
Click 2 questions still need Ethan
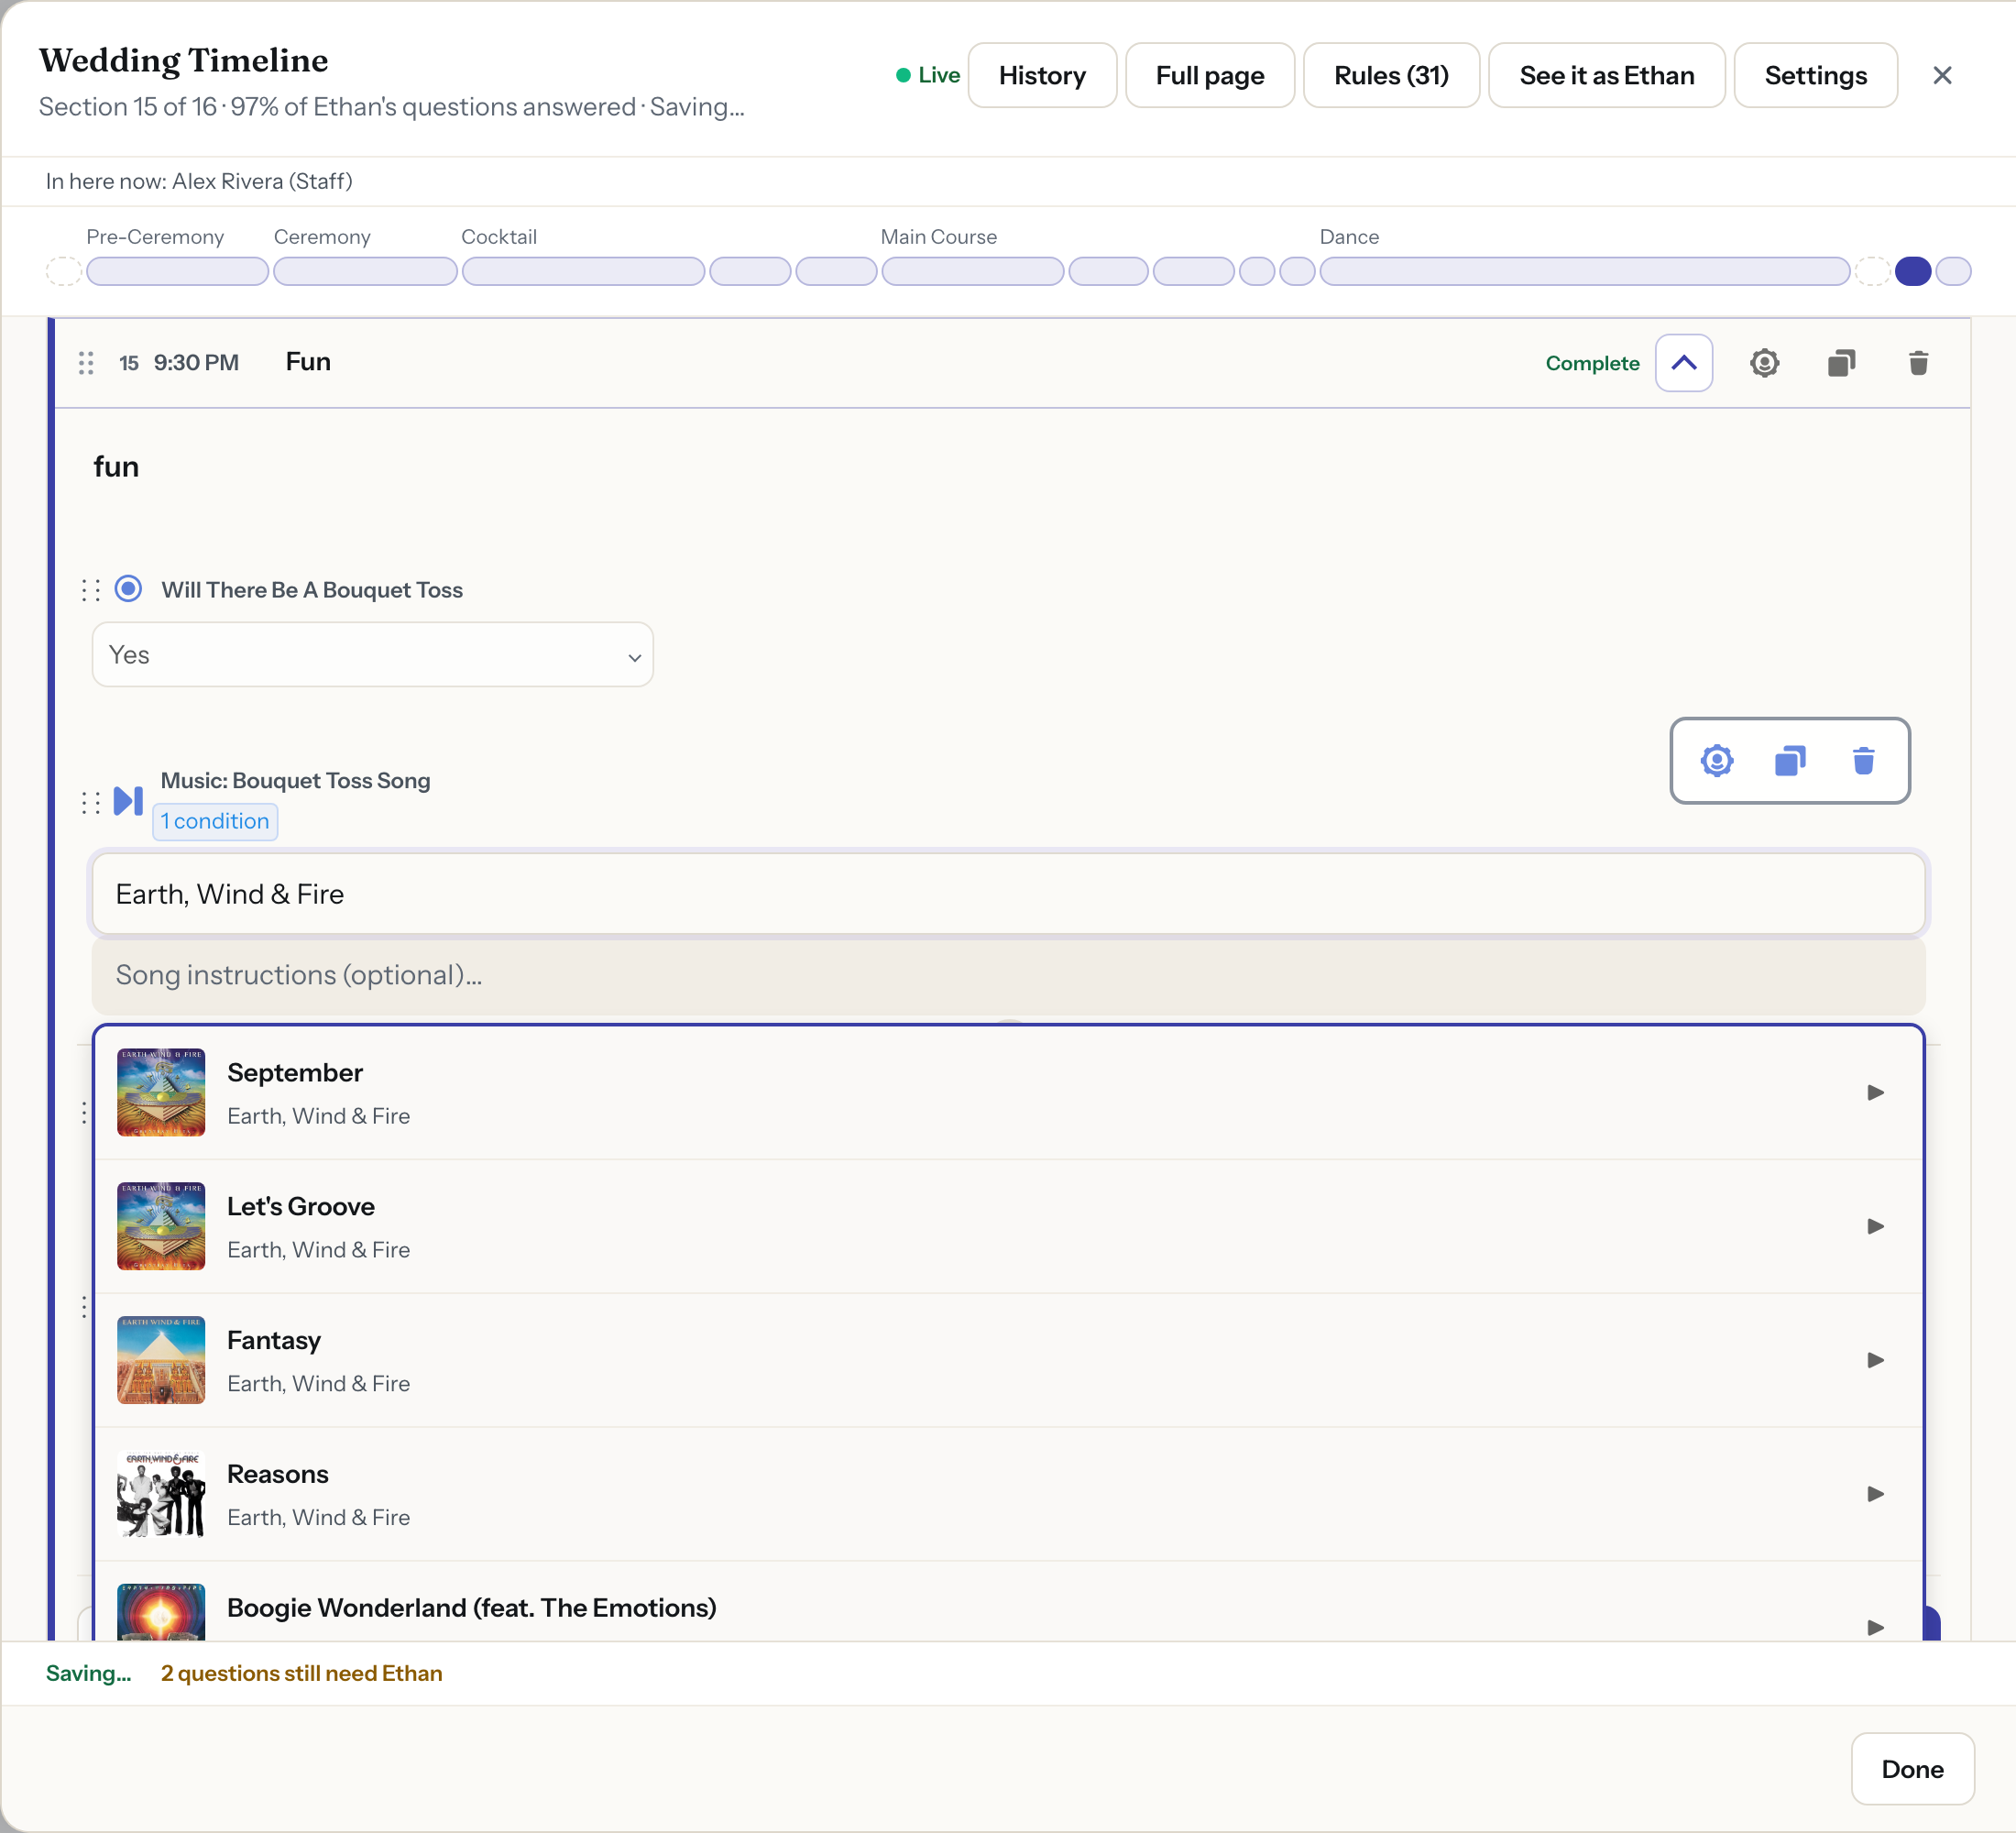pyautogui.click(x=302, y=1673)
